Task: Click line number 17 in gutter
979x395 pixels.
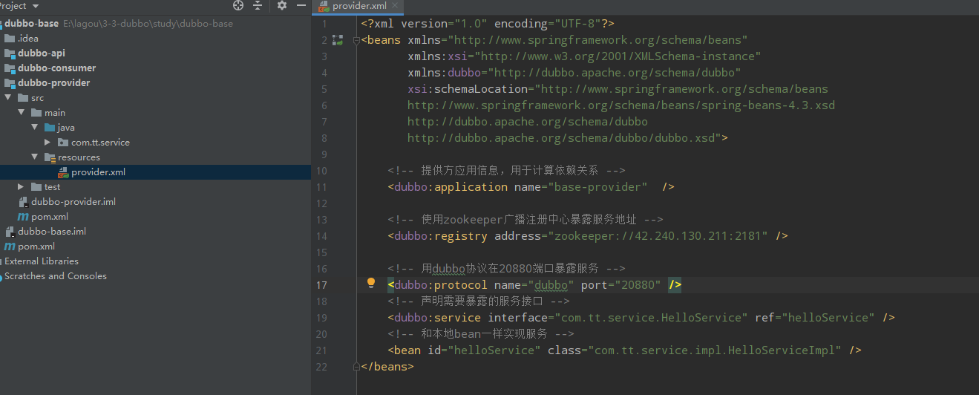Action: click(x=321, y=285)
